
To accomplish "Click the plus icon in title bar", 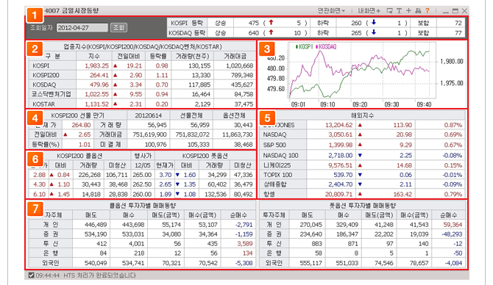I will pos(408,11).
